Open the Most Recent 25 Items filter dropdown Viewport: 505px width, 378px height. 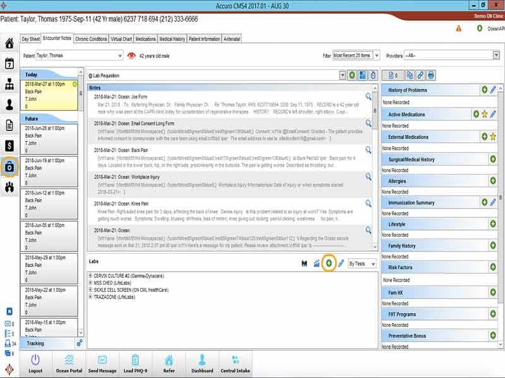[x=356, y=55]
